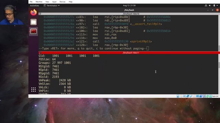
Task: Open terminal grouping icon of top pane
Action: click(40, 14)
